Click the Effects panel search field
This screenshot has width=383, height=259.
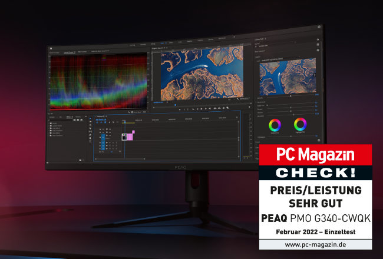tap(61, 120)
